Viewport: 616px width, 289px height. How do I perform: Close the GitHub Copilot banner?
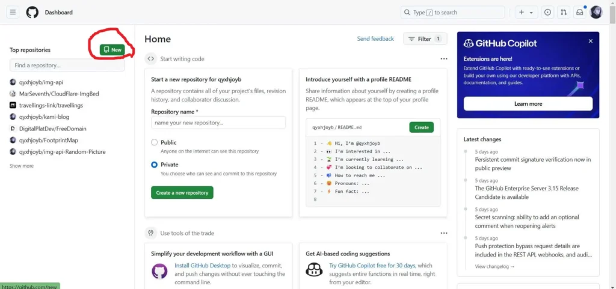pyautogui.click(x=590, y=41)
